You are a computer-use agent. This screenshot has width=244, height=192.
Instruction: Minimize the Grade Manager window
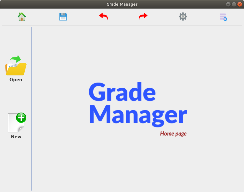[x=228, y=4]
